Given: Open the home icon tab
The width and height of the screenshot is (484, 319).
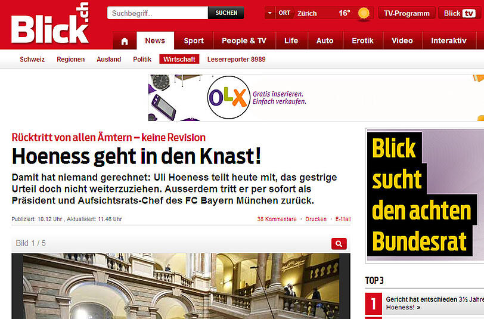Looking at the screenshot, I should (x=125, y=41).
